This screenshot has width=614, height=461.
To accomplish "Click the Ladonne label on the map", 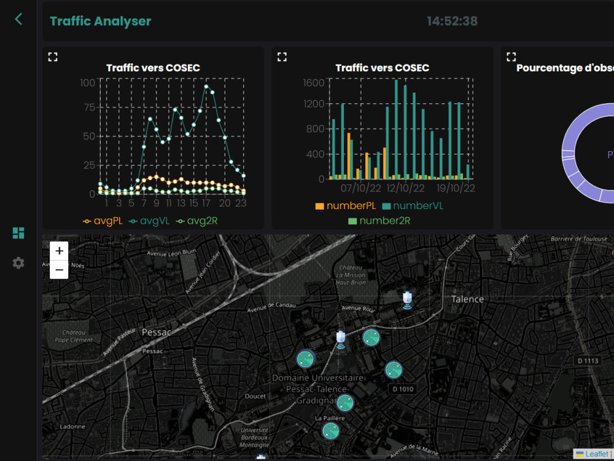I will tap(72, 426).
